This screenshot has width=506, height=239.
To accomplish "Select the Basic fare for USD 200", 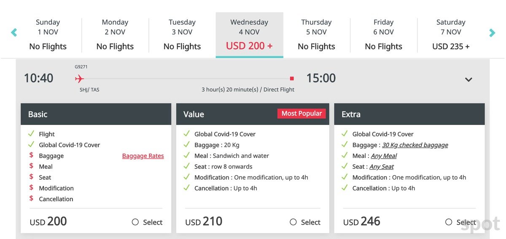I will [135, 222].
